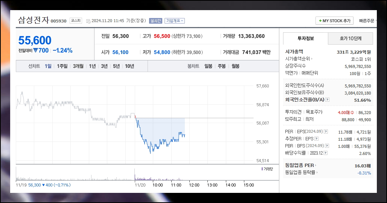
Task: Select 주봉 candlestick chart
Action: (222, 66)
